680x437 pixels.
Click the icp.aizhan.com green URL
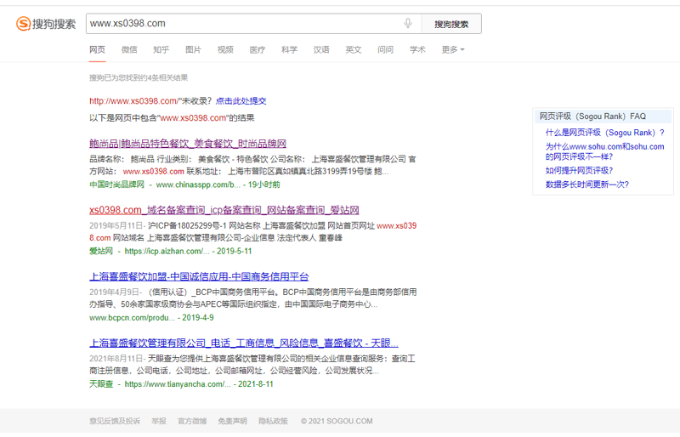click(167, 252)
